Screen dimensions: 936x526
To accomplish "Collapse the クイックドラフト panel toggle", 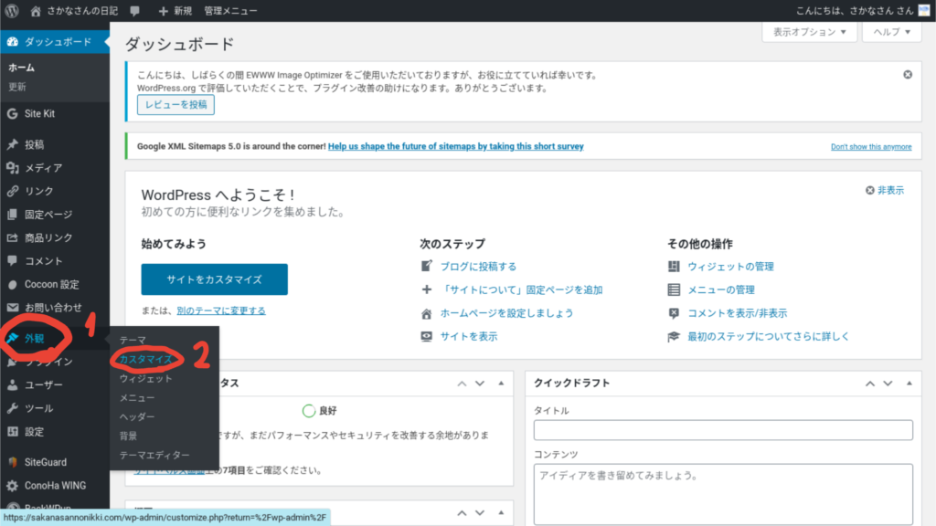I will (909, 384).
